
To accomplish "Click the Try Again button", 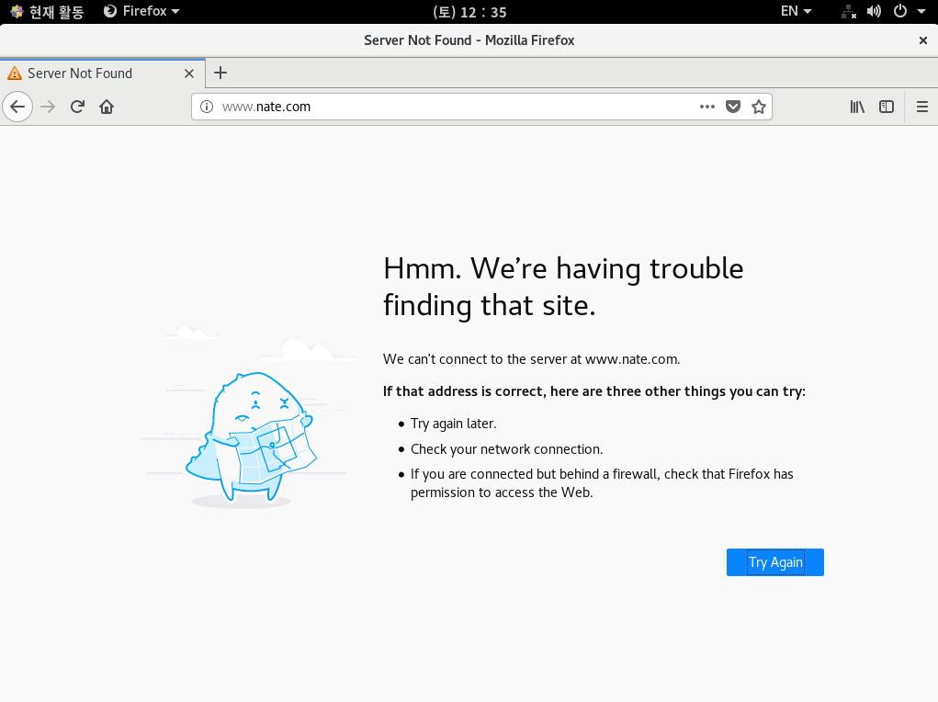I will [x=774, y=562].
